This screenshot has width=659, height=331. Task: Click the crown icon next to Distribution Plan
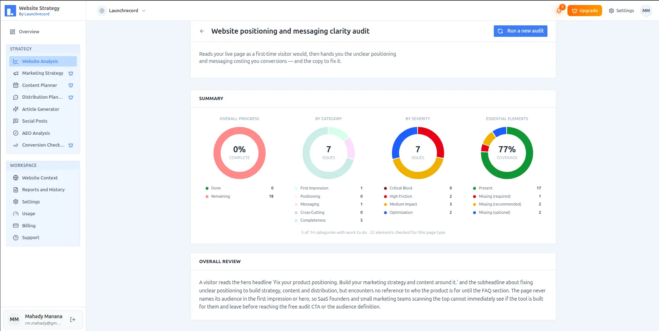click(71, 97)
